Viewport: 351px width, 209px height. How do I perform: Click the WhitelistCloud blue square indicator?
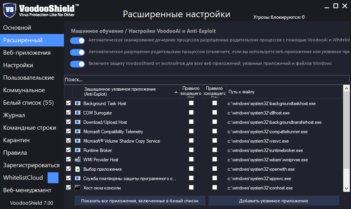click(53, 178)
